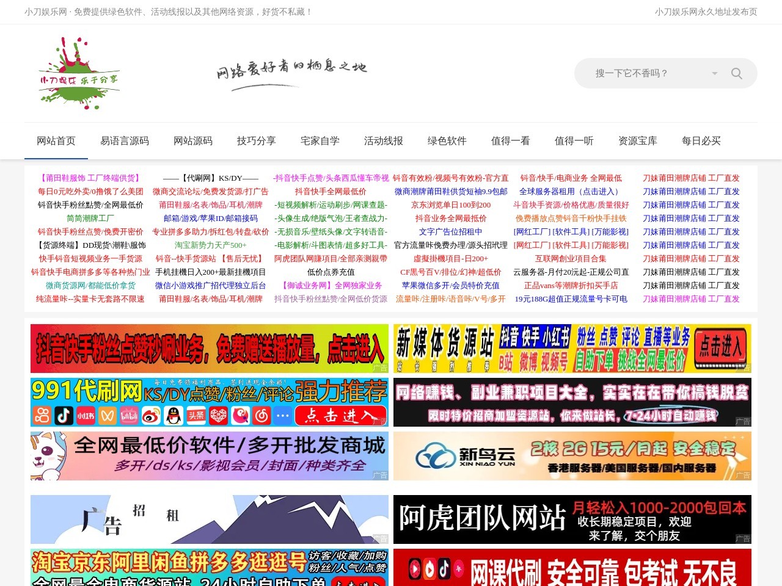Open 值得一听 navigation item

tap(574, 140)
